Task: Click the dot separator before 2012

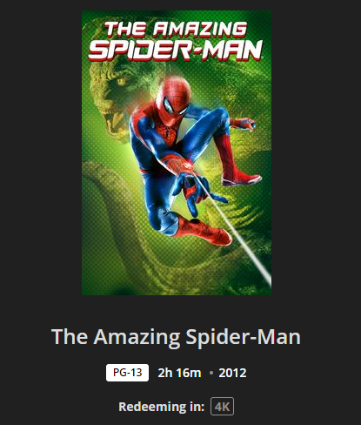Action: point(211,373)
